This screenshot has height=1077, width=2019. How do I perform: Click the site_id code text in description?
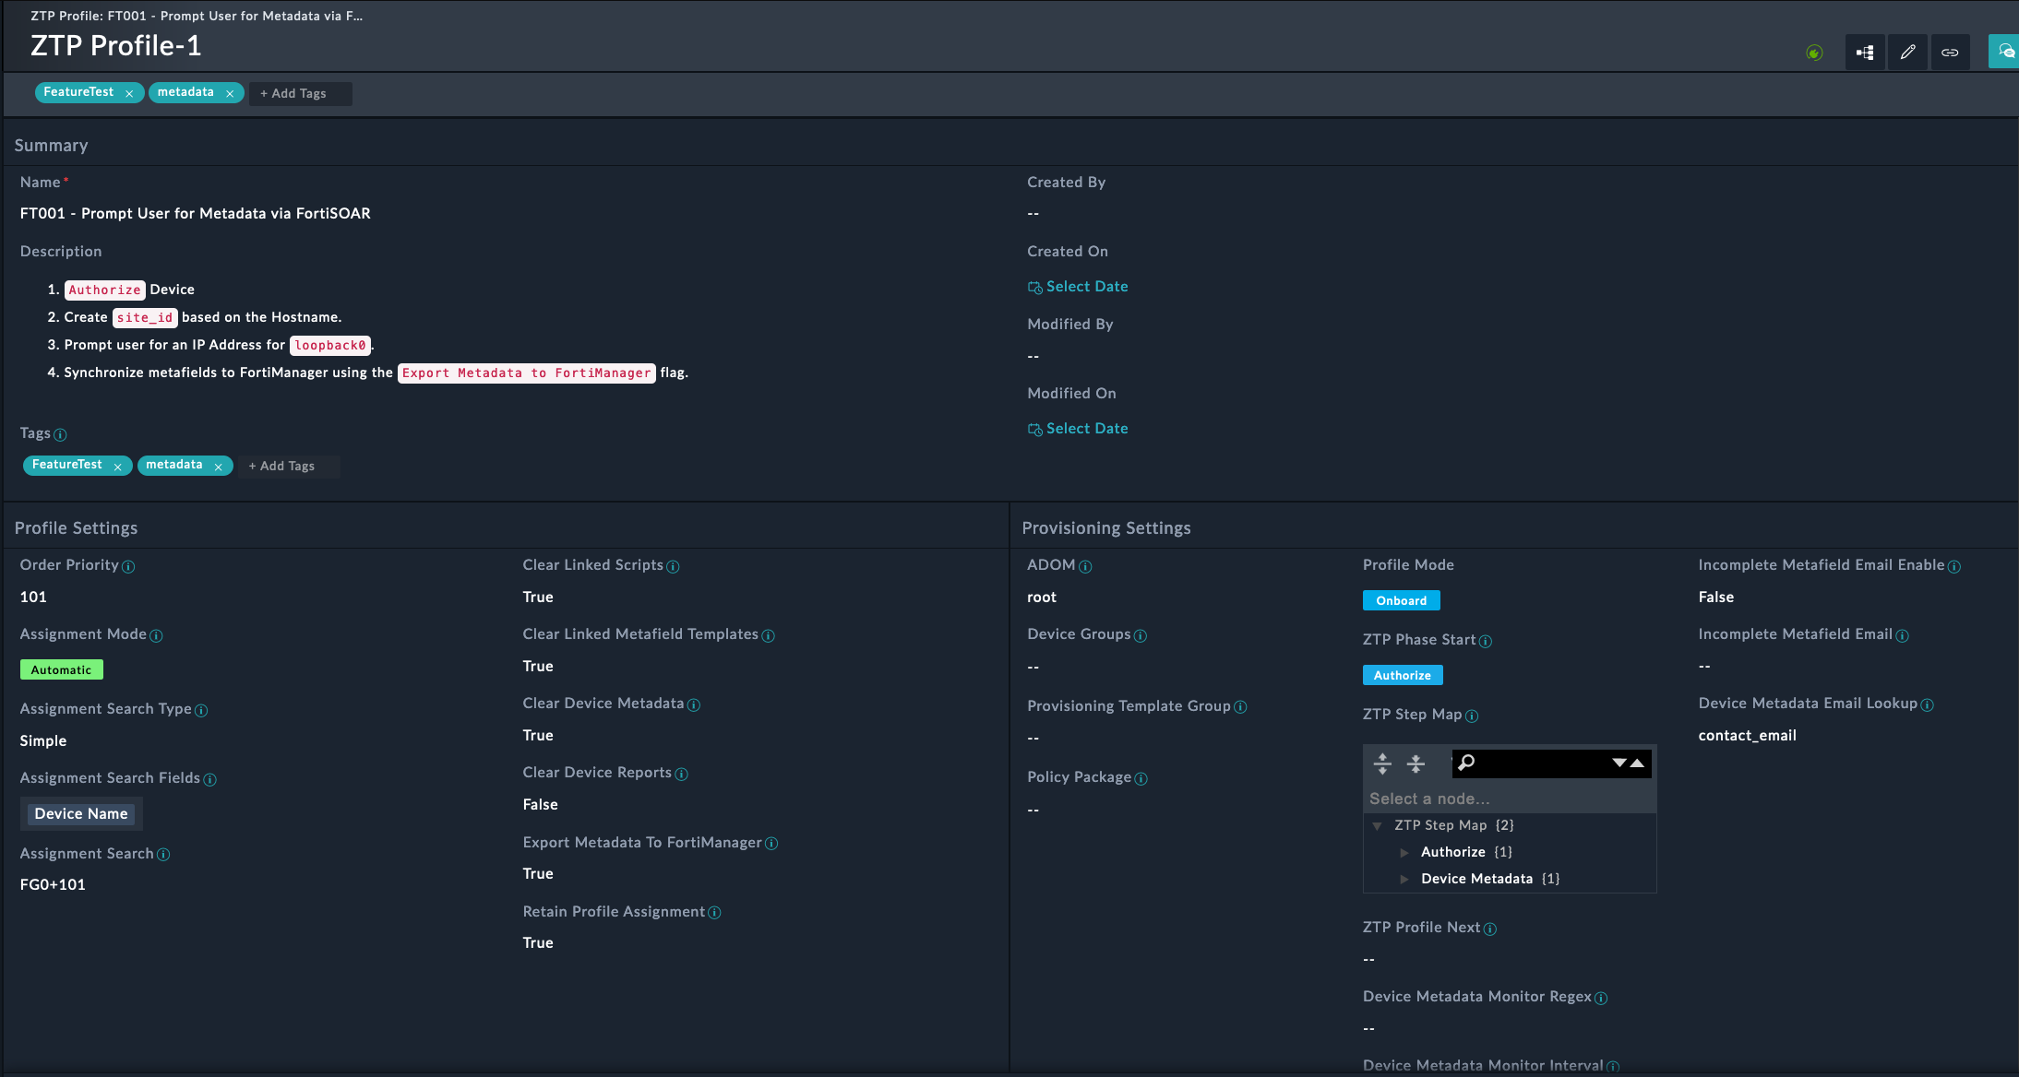point(145,318)
